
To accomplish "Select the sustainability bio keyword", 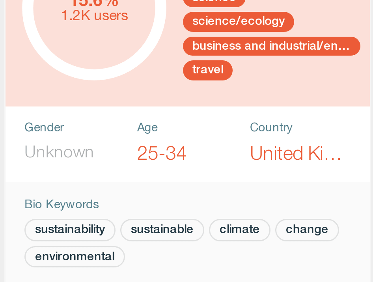I will tap(70, 230).
